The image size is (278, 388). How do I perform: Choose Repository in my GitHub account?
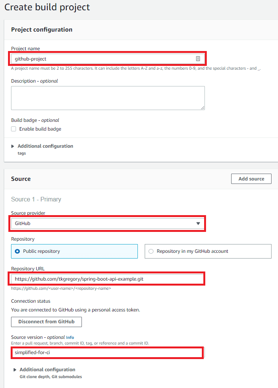[151, 251]
